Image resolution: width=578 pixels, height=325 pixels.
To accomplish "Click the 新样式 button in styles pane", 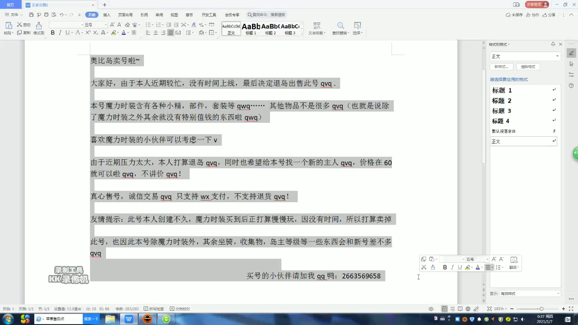I will 501,66.
